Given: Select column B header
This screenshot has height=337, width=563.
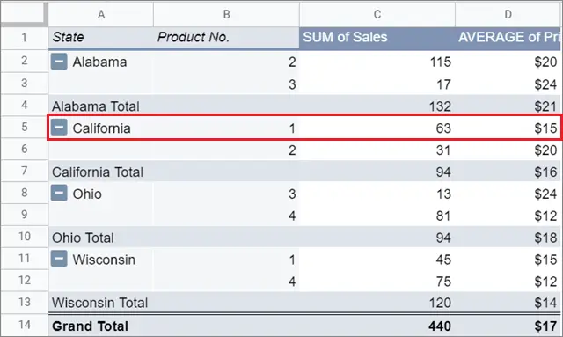Looking at the screenshot, I should pyautogui.click(x=226, y=14).
